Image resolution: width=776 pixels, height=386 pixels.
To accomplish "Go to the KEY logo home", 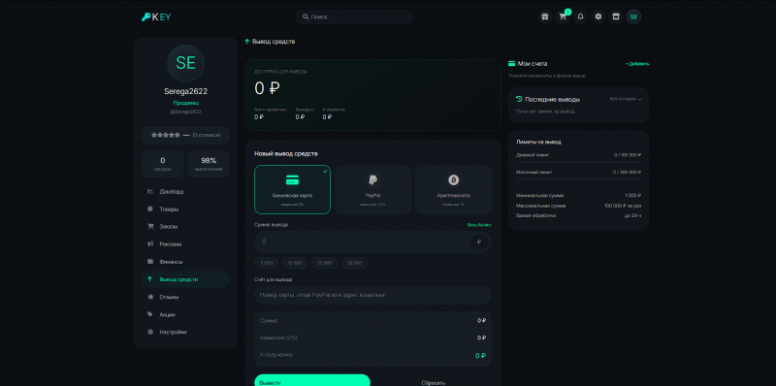I will click(156, 16).
